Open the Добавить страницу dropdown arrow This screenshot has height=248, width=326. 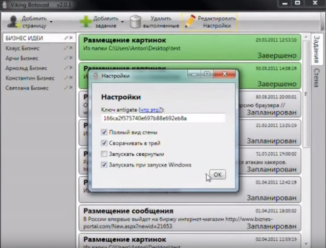(x=51, y=22)
